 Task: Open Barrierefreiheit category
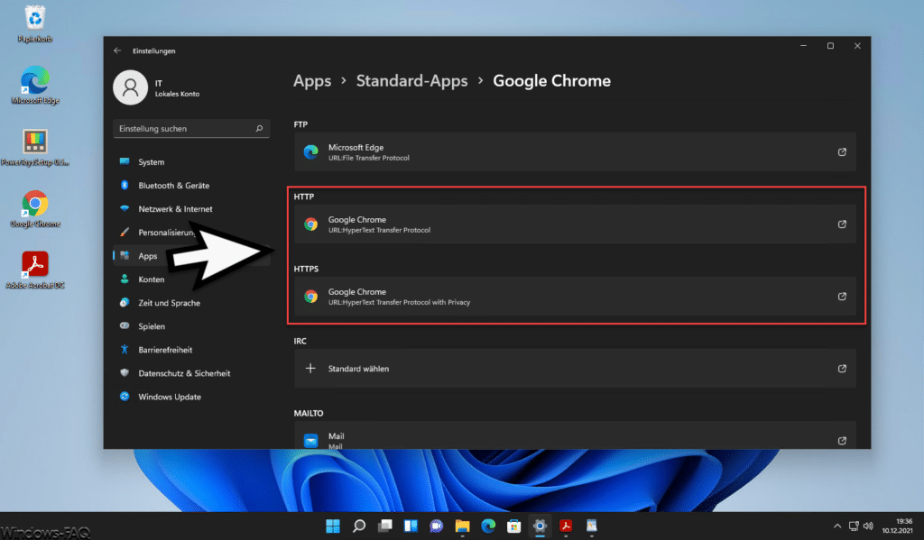[191, 350]
